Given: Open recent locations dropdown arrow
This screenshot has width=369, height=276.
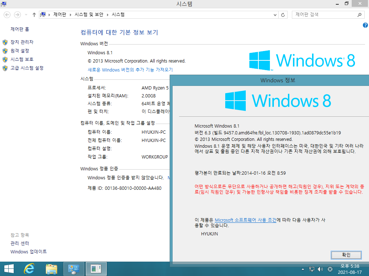Looking at the screenshot, I should [26, 15].
